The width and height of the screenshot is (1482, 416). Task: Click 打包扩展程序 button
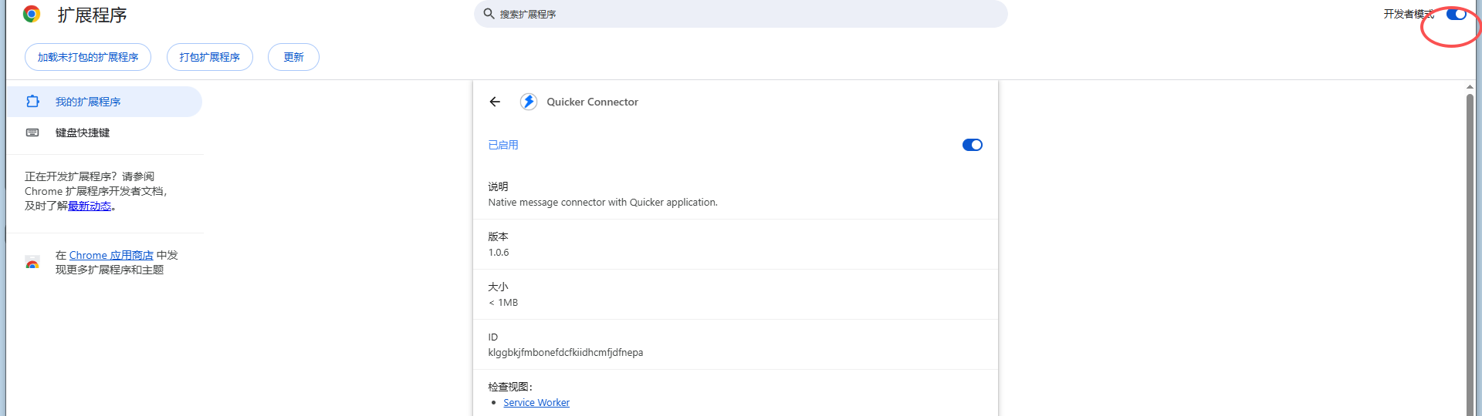[210, 57]
